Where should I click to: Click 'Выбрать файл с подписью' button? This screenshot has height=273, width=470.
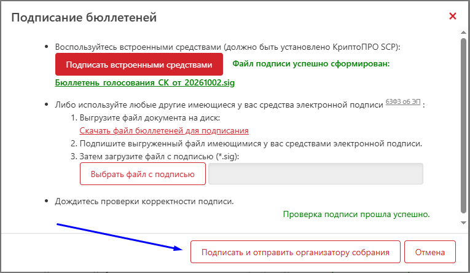click(x=143, y=174)
